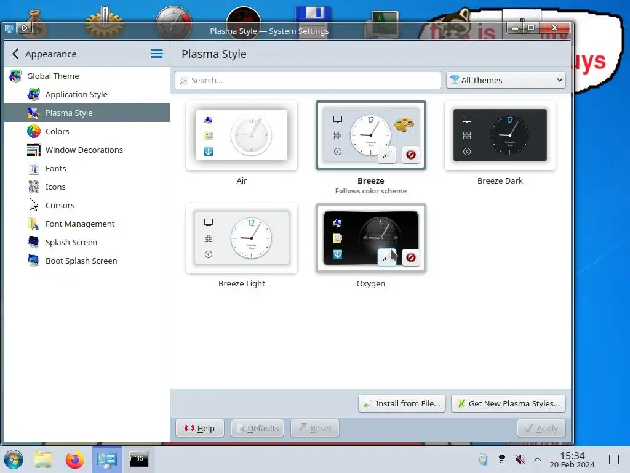630x473 pixels.
Task: Click 'Follows color scheme' text under Breeze
Action: point(370,191)
